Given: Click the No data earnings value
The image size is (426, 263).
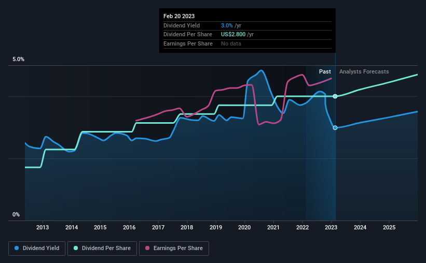Looking at the screenshot, I should coord(231,43).
